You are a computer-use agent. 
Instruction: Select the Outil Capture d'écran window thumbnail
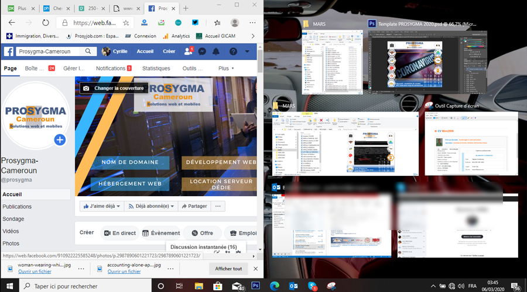click(471, 143)
